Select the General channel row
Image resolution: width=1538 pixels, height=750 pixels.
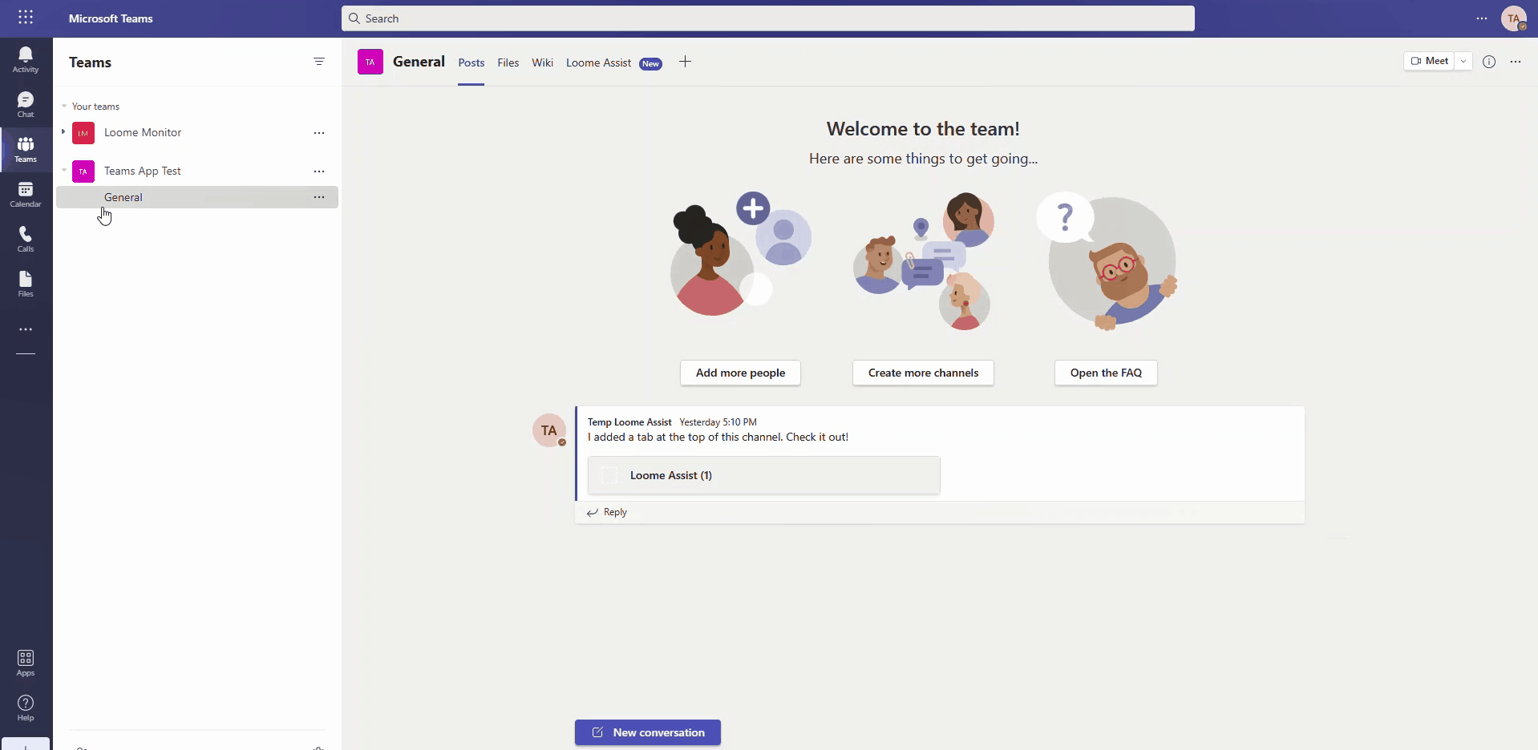click(197, 197)
